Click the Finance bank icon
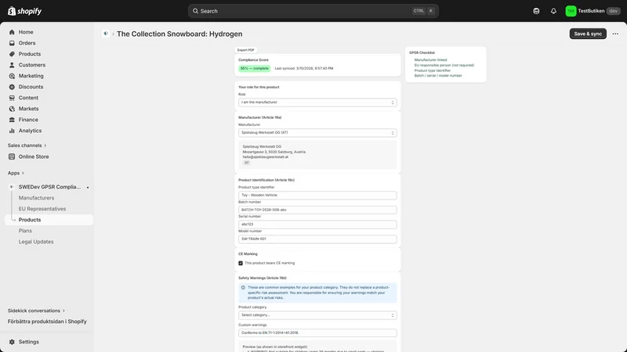 12,120
